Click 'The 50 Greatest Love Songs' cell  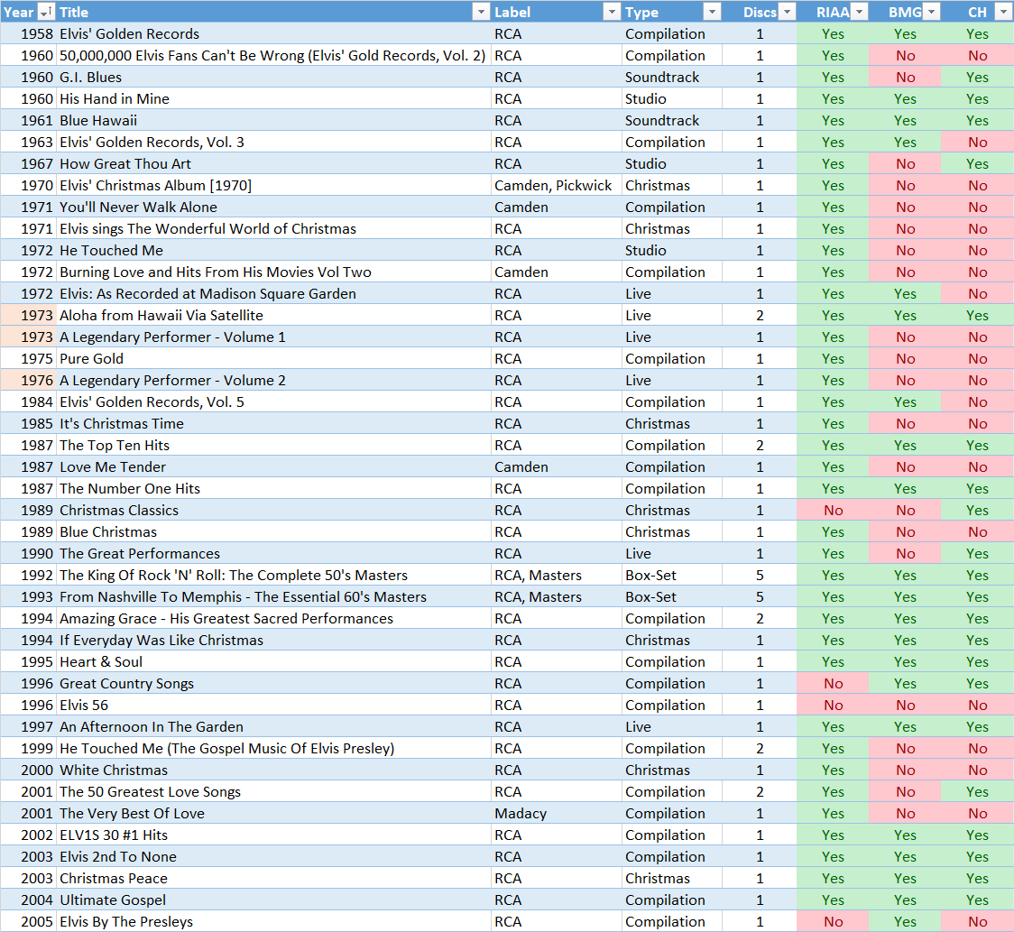pos(273,792)
